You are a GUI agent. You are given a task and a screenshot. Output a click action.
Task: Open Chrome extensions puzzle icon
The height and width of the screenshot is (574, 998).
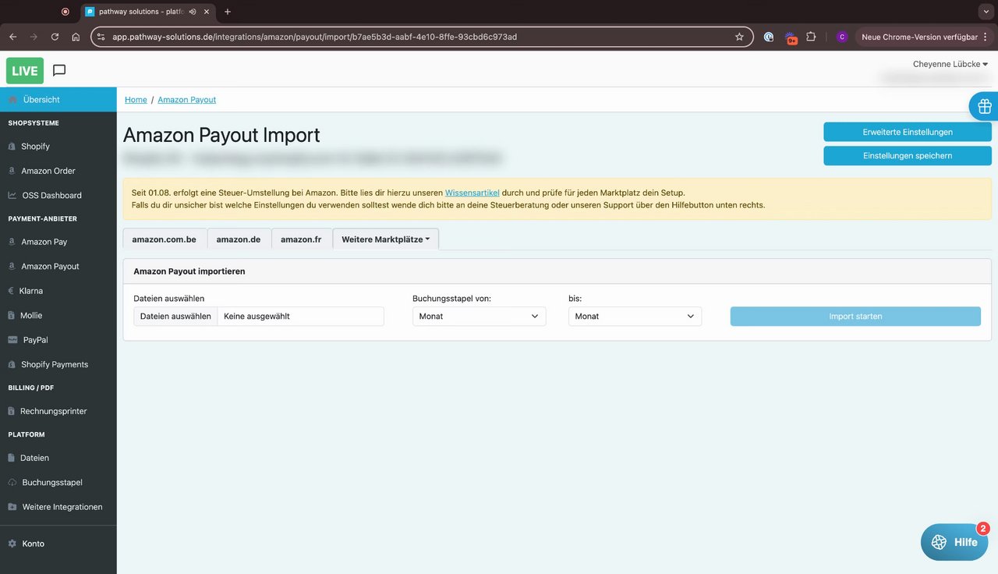pyautogui.click(x=811, y=37)
